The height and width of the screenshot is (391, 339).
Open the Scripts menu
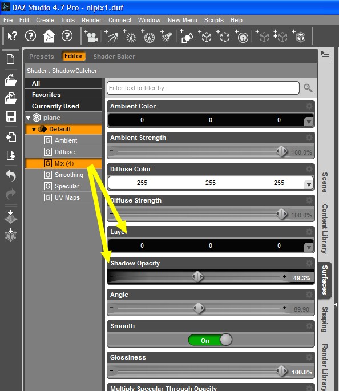click(x=214, y=20)
